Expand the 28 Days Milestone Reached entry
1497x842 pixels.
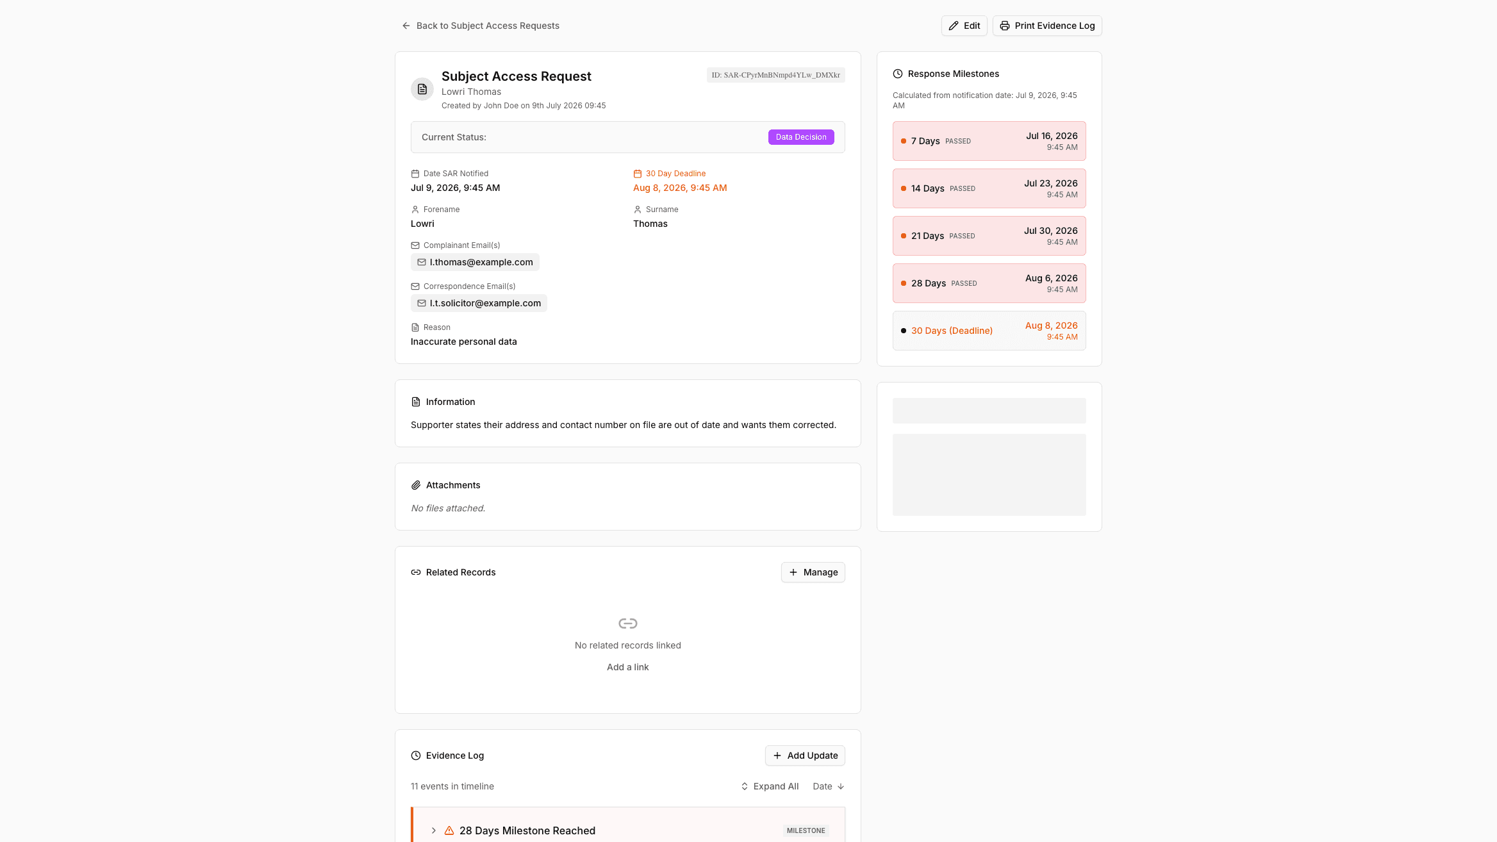(434, 830)
